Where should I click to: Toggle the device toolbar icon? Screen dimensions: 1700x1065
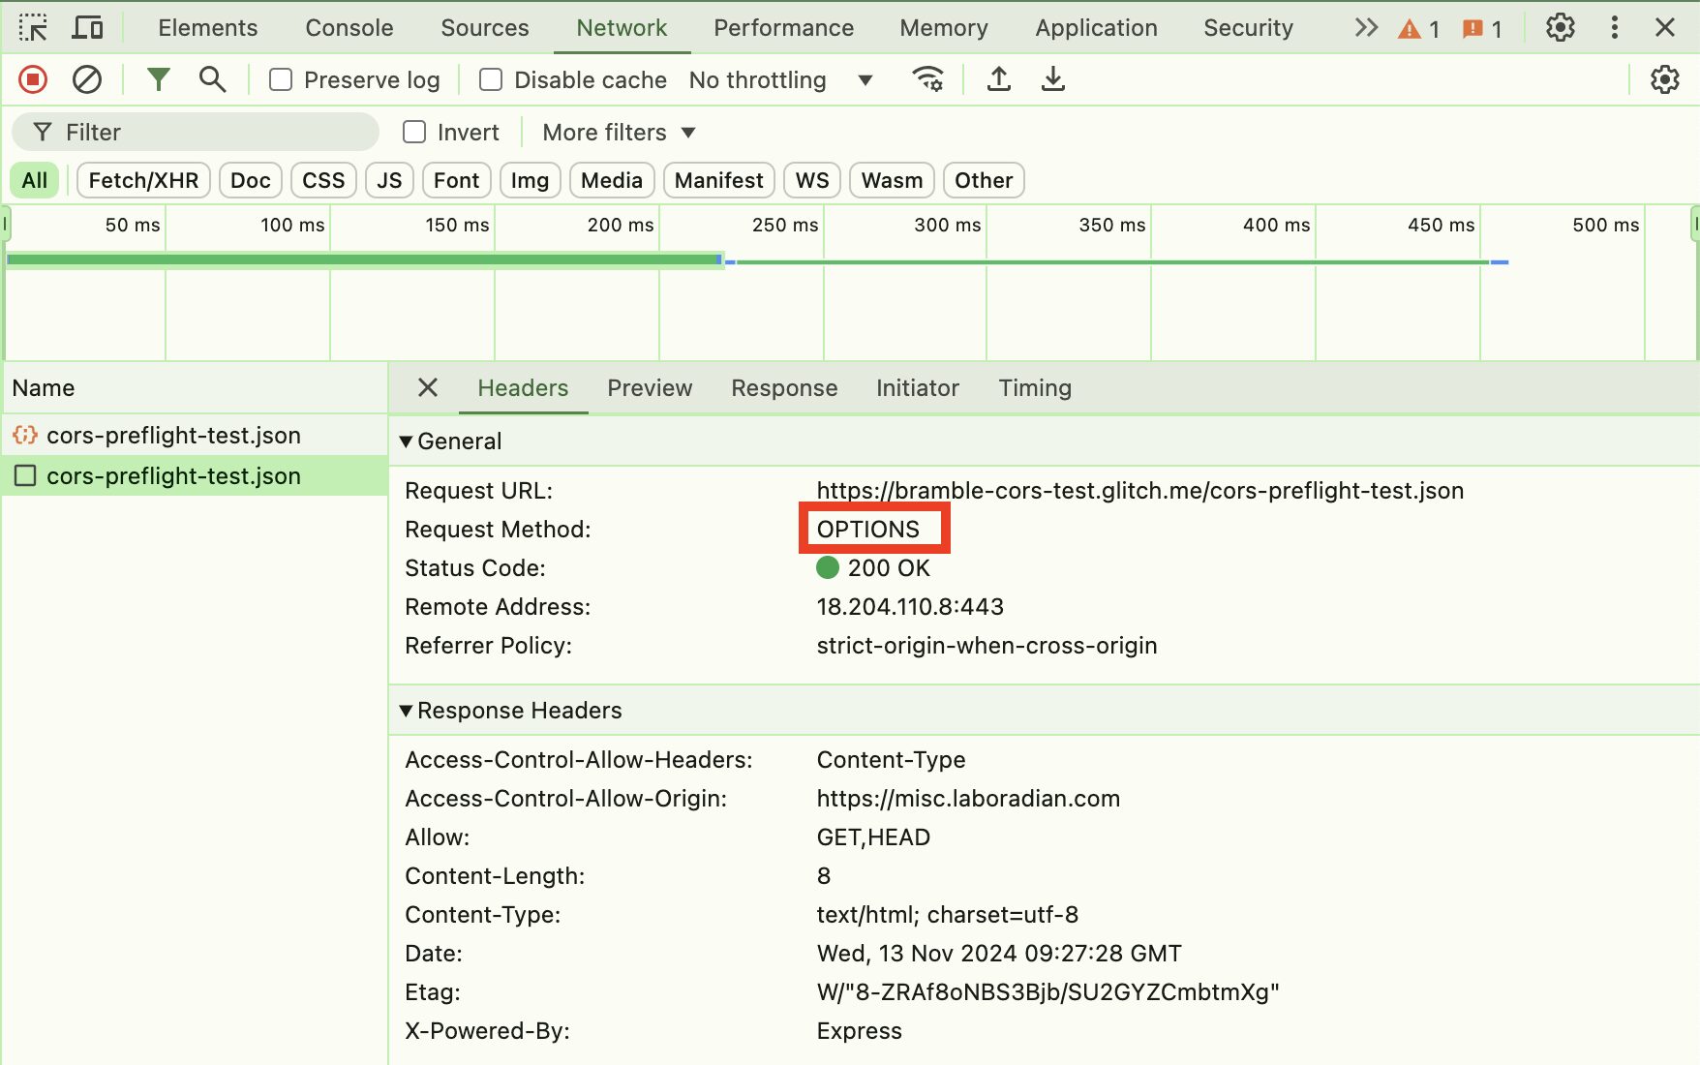[87, 28]
